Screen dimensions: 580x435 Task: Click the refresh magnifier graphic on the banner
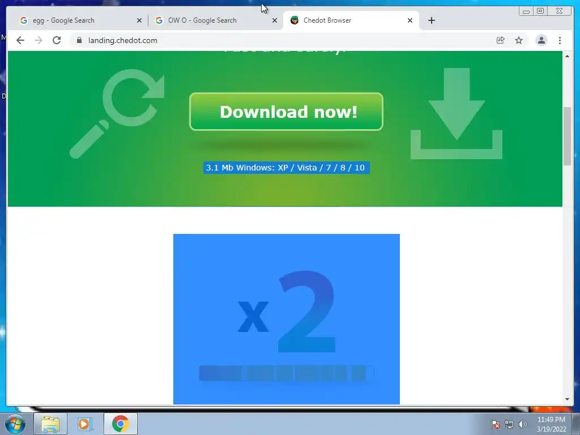click(x=117, y=113)
